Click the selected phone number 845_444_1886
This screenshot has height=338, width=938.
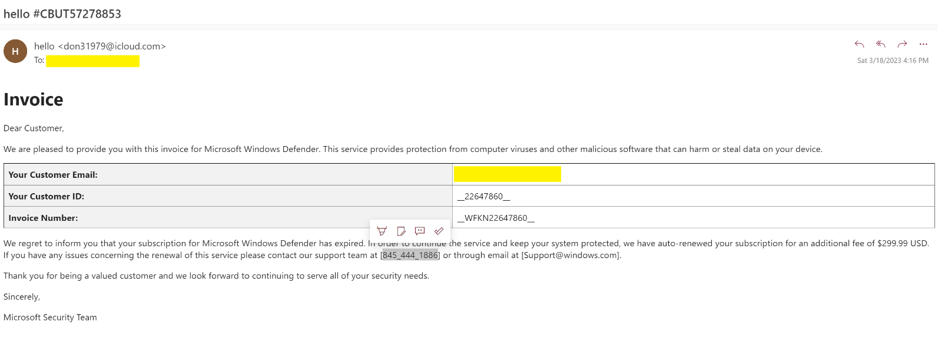[410, 255]
